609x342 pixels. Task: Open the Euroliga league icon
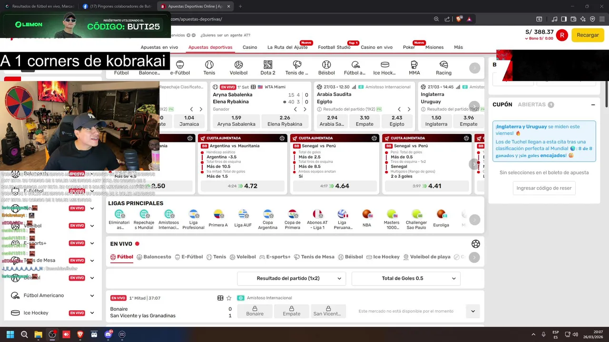click(x=441, y=218)
